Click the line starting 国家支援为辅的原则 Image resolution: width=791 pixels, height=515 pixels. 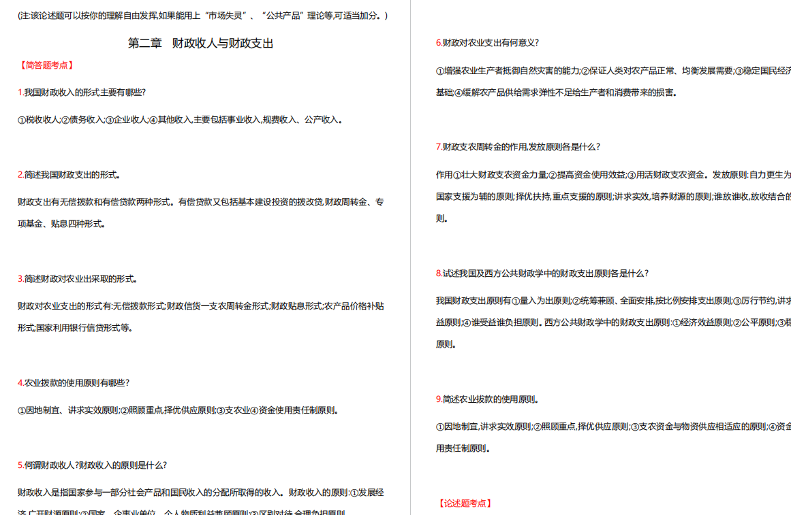(613, 197)
